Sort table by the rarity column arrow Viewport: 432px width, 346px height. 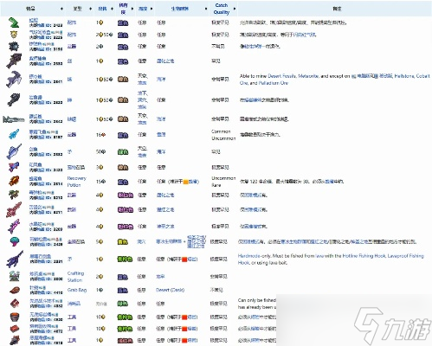click(x=132, y=9)
